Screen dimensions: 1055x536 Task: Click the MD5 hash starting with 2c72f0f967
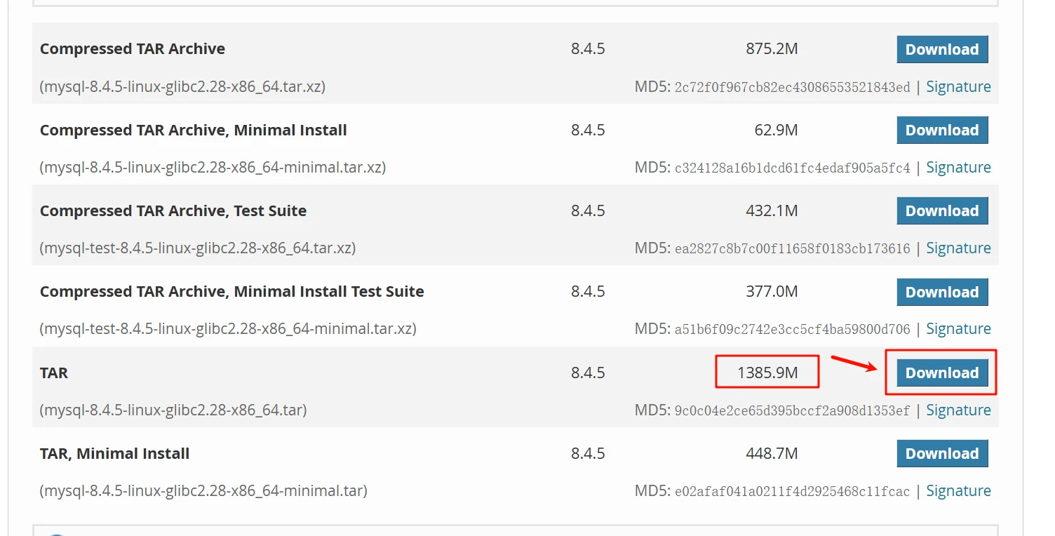[x=792, y=88]
